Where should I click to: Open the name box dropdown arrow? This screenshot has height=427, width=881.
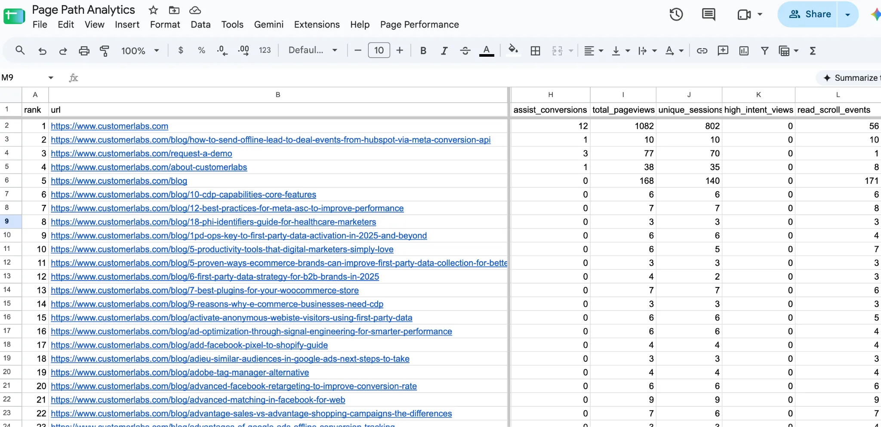(51, 78)
